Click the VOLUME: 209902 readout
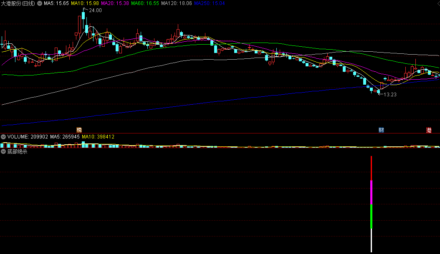 28,137
